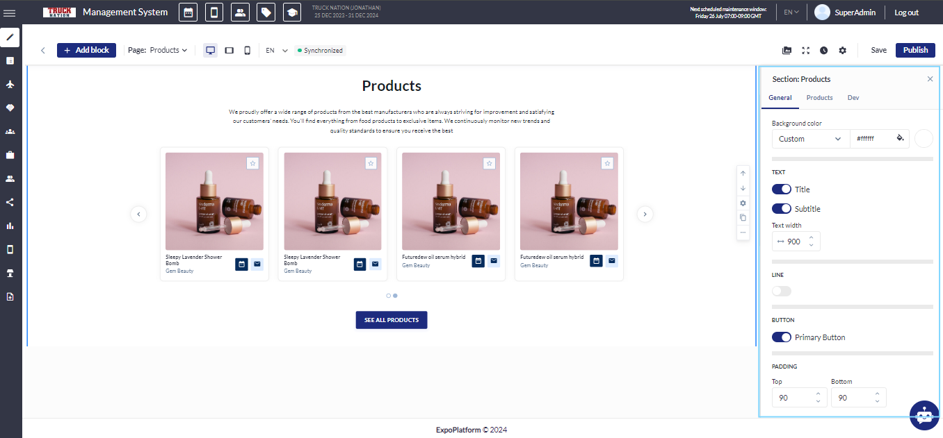
Task: Open the calendar icon in top bar
Action: [188, 12]
